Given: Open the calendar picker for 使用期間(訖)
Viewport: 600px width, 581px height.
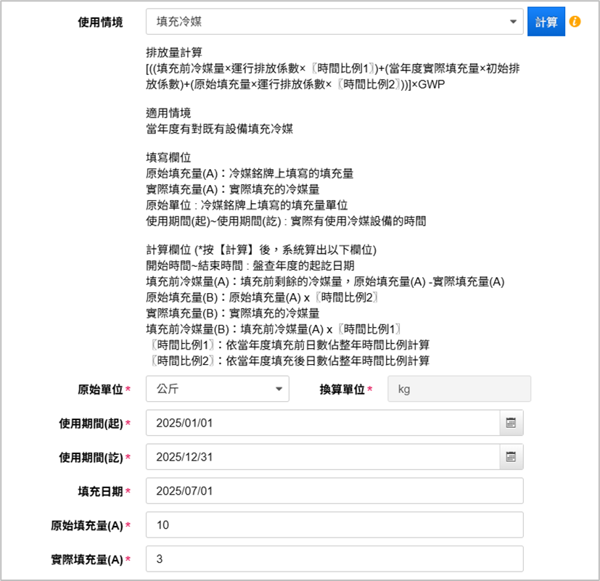Looking at the screenshot, I should pyautogui.click(x=511, y=457).
